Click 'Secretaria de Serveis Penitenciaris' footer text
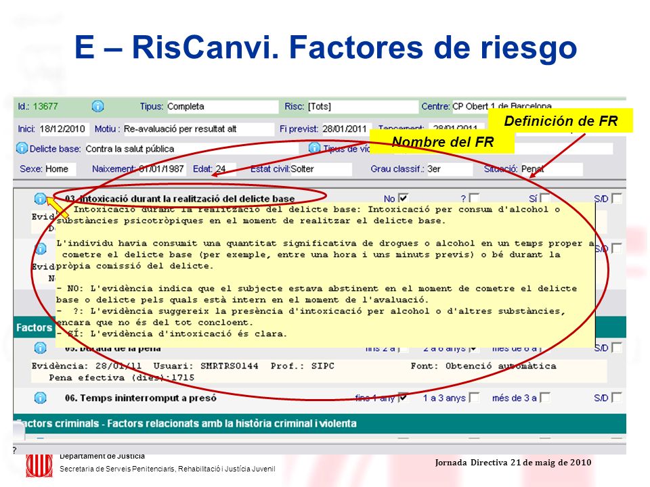Viewport: 650px width, 487px height. pyautogui.click(x=167, y=469)
